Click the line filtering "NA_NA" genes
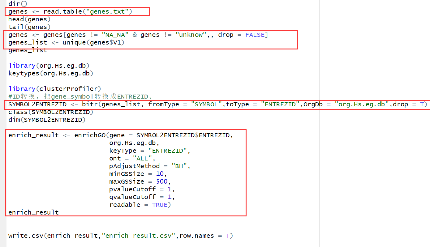This screenshot has width=430, height=247. click(x=138, y=35)
